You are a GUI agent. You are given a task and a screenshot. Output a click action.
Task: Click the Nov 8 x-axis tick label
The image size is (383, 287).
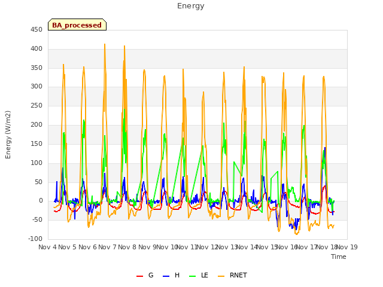pyautogui.click(x=127, y=247)
